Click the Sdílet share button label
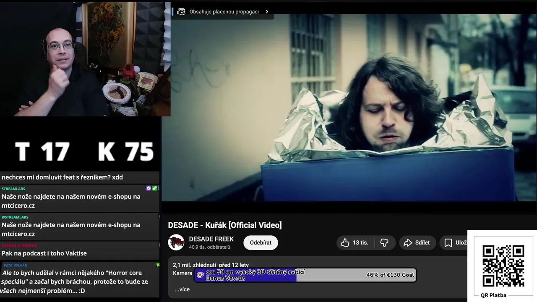The height and width of the screenshot is (302, 537). point(422,242)
